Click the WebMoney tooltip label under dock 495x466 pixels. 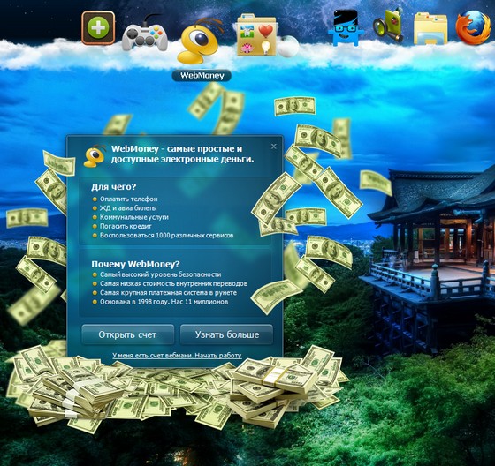point(202,76)
